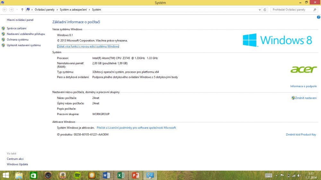Click the forward navigation arrow
Screen dimensions: 321x180
pyautogui.click(x=12, y=10)
